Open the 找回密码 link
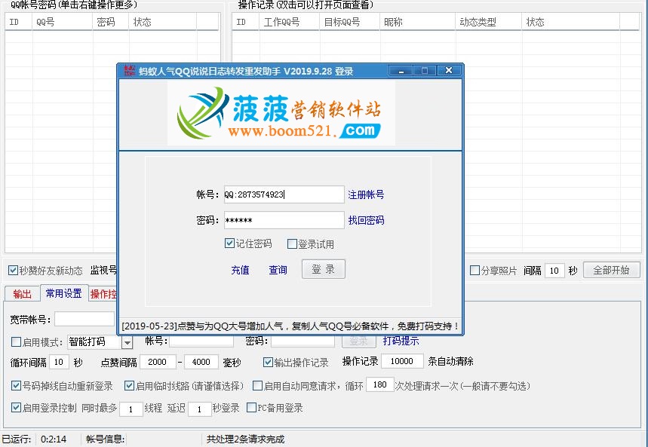This screenshot has height=447, width=648. pos(366,220)
